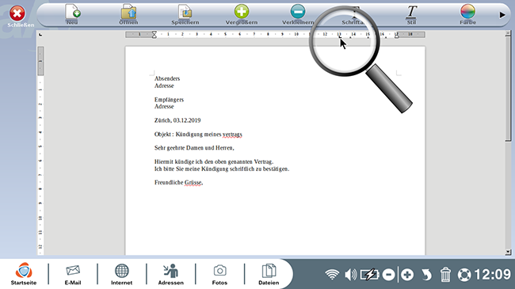Viewport: 515px width, 289px height.
Task: Save the document with Speichern icon
Action: tap(185, 14)
